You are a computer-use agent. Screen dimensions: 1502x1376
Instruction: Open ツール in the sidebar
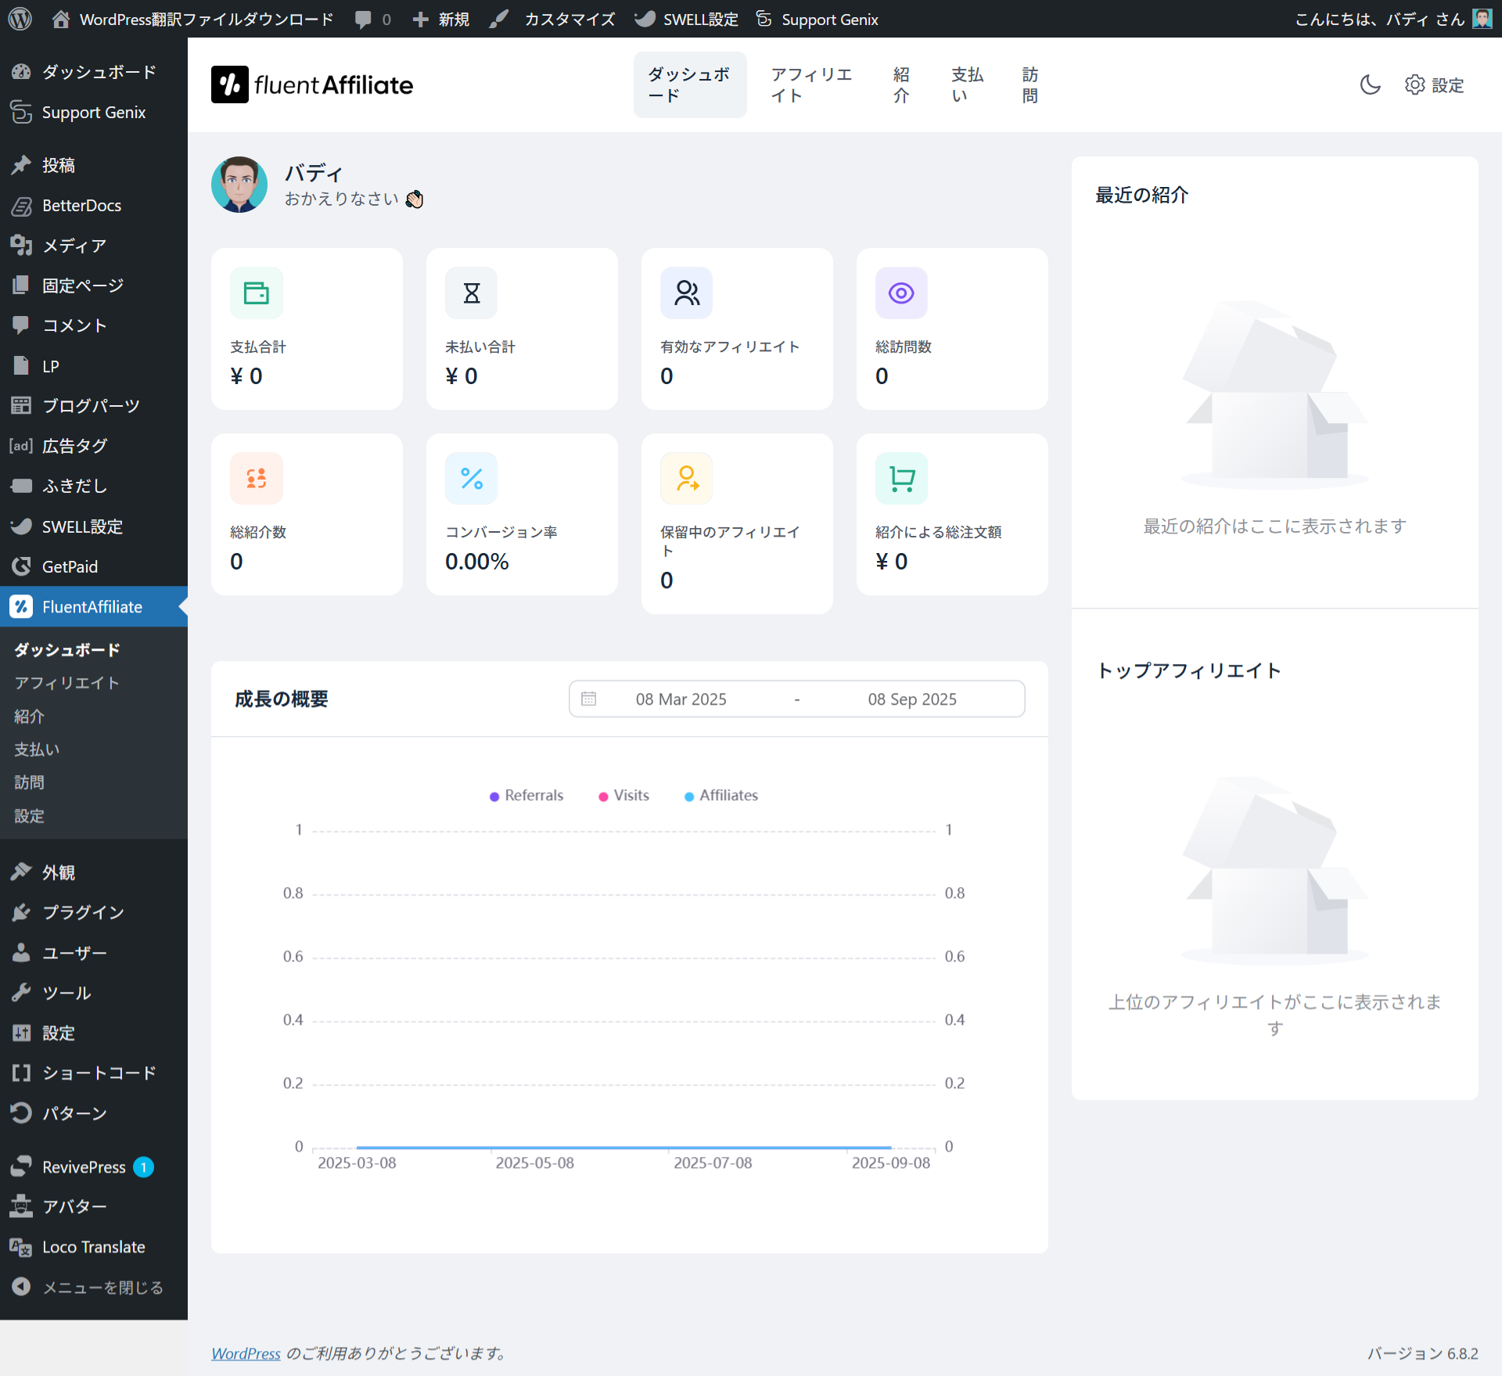tap(94, 993)
